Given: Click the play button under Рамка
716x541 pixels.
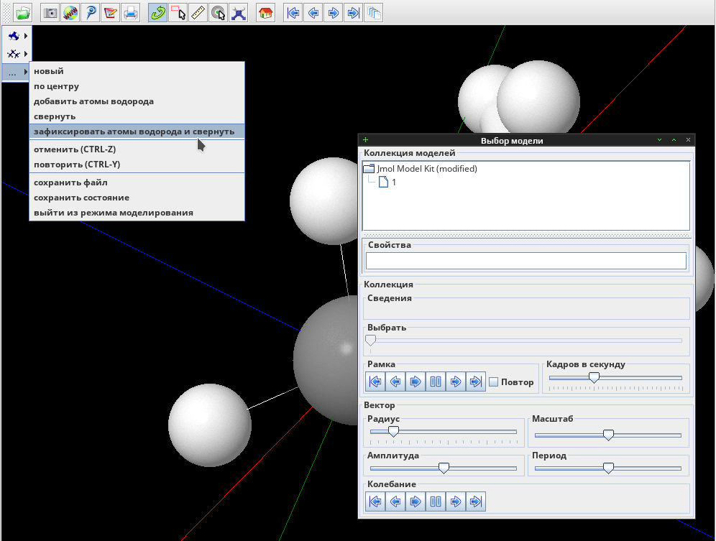Looking at the screenshot, I should [416, 382].
